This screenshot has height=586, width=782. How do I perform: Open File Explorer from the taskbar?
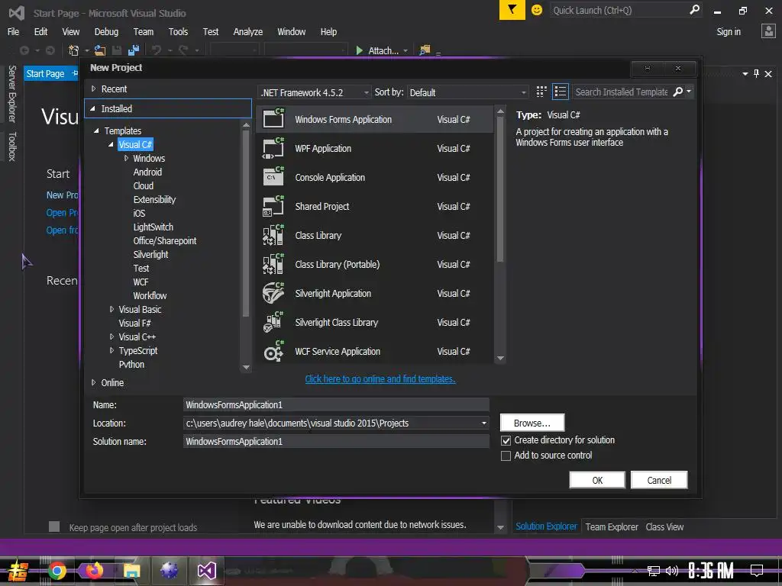tap(131, 571)
